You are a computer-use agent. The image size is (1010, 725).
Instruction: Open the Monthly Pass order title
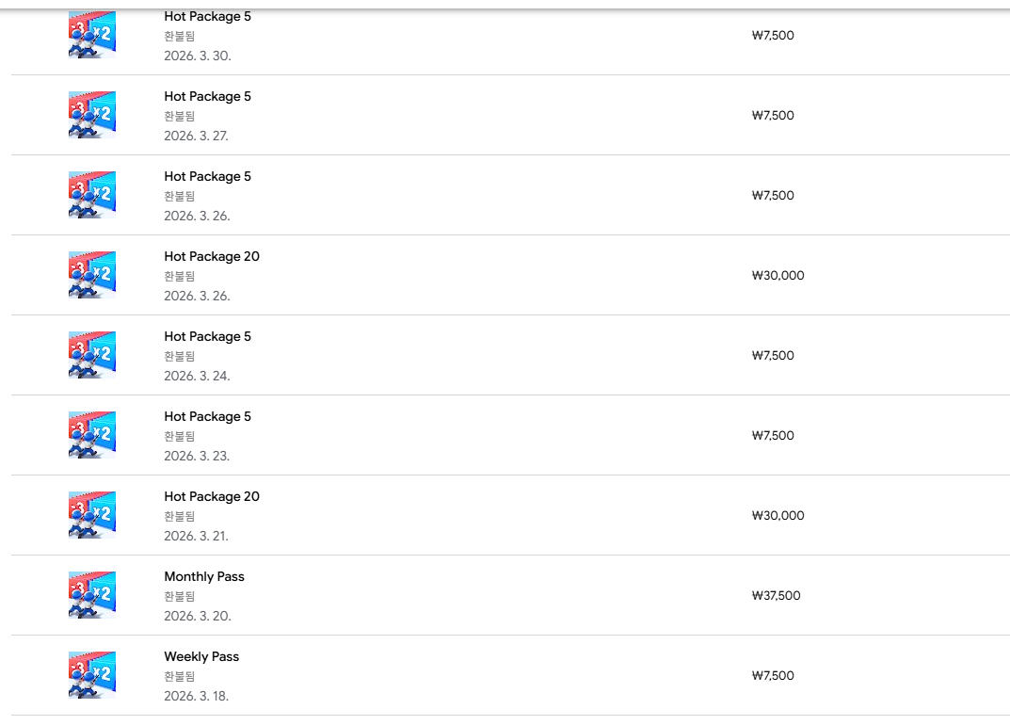(x=204, y=577)
